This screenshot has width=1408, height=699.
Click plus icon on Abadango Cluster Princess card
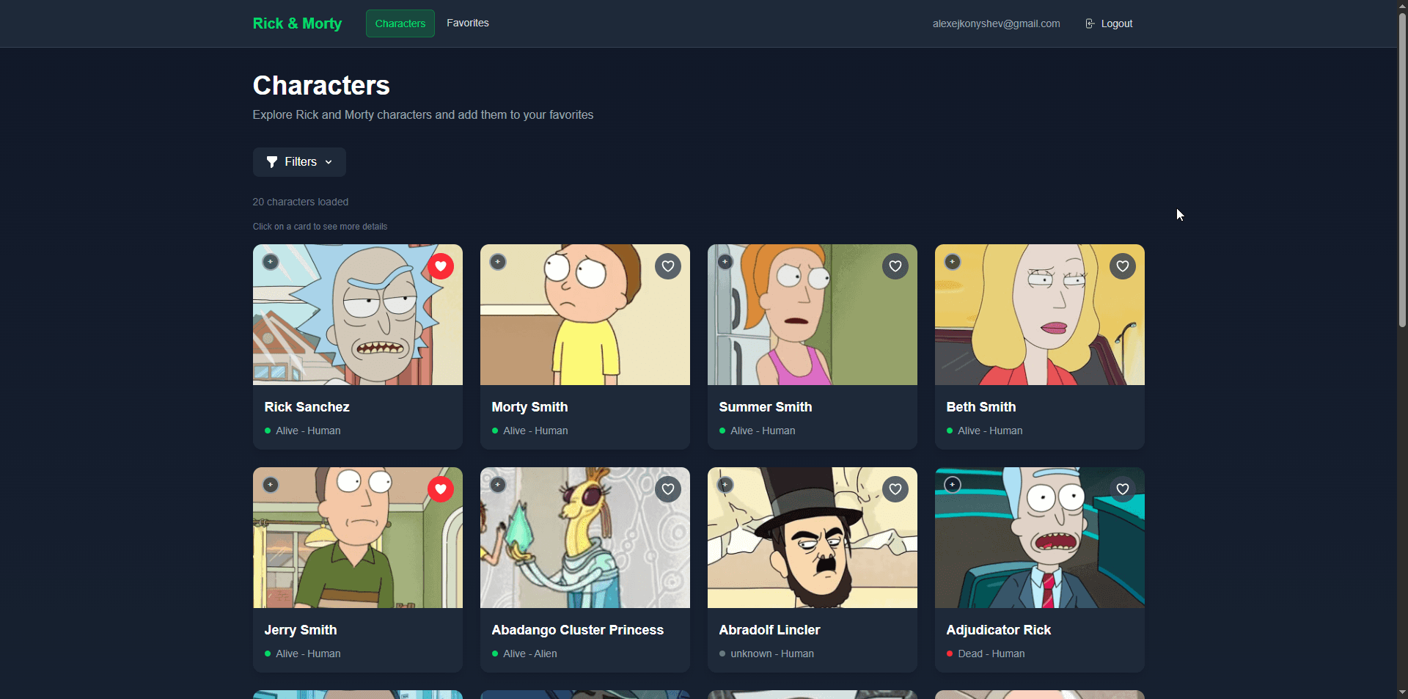[498, 485]
